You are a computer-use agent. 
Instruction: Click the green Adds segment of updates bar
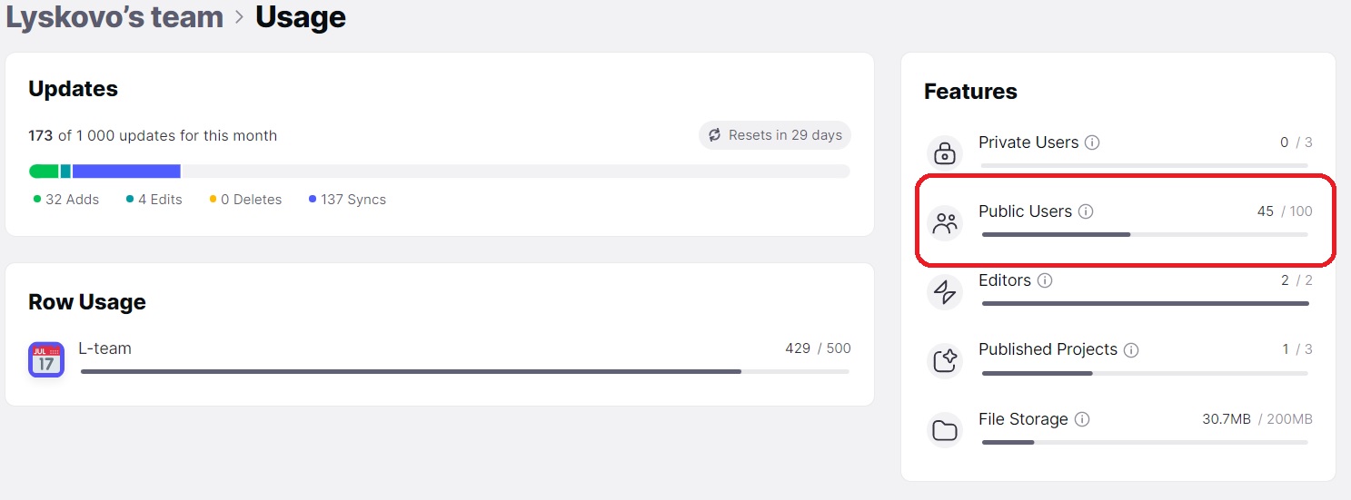(x=44, y=171)
